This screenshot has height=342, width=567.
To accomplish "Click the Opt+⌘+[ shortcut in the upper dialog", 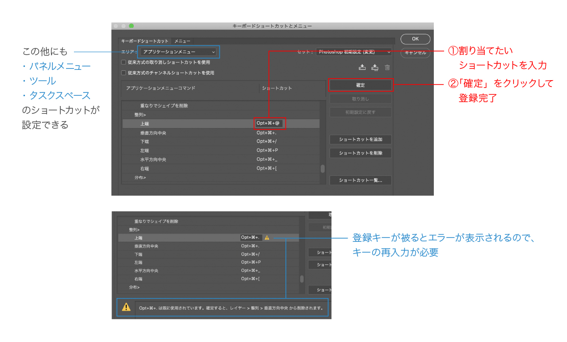I will (x=266, y=169).
